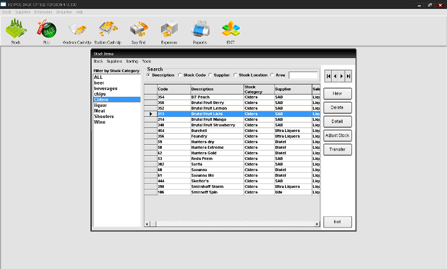
Task: Open the Reports printer icon
Action: coord(200,31)
